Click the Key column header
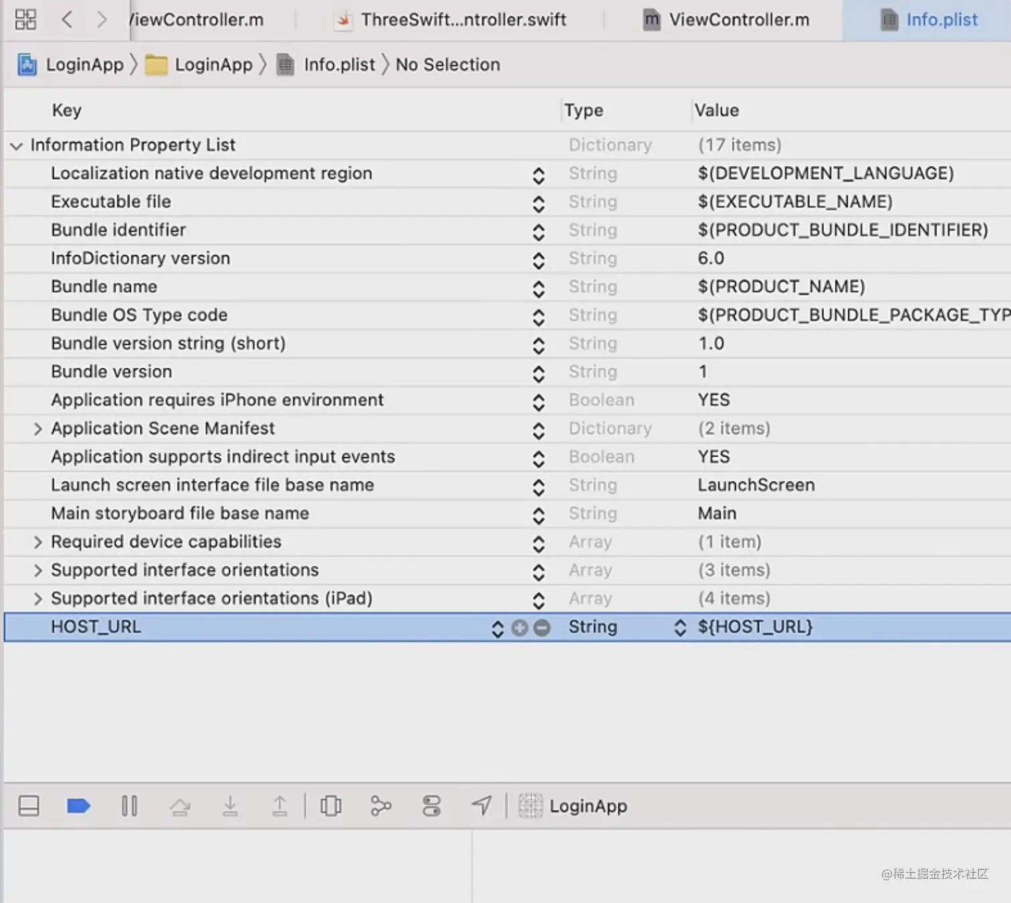 pyautogui.click(x=67, y=110)
